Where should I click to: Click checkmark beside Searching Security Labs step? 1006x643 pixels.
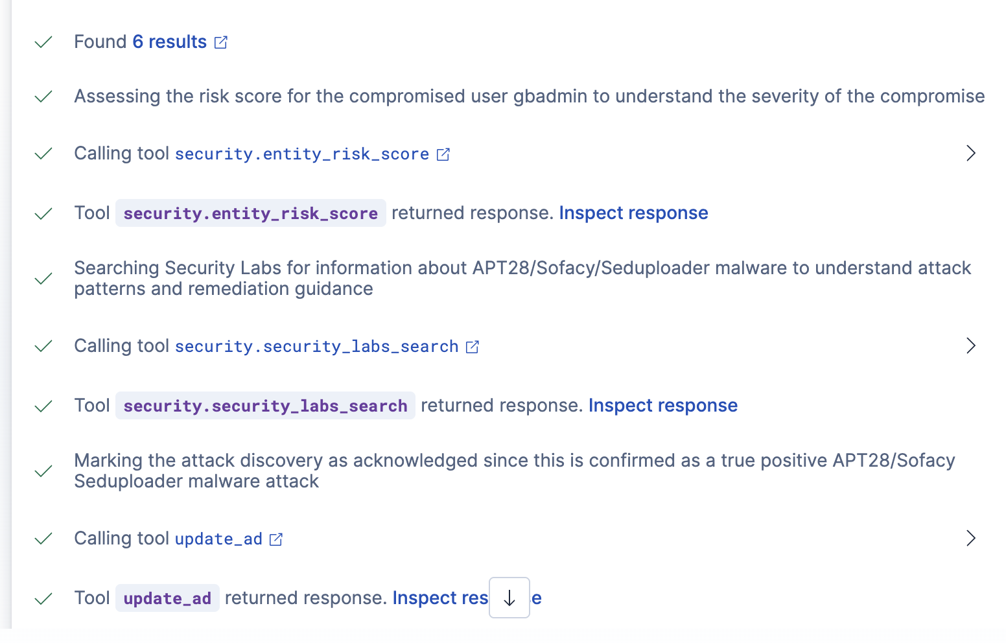[43, 279]
